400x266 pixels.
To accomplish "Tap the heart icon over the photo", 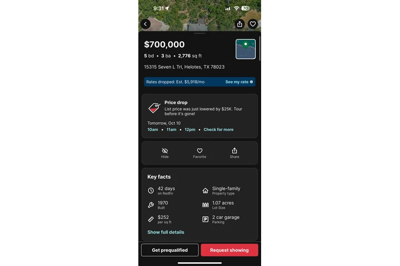I will [253, 24].
